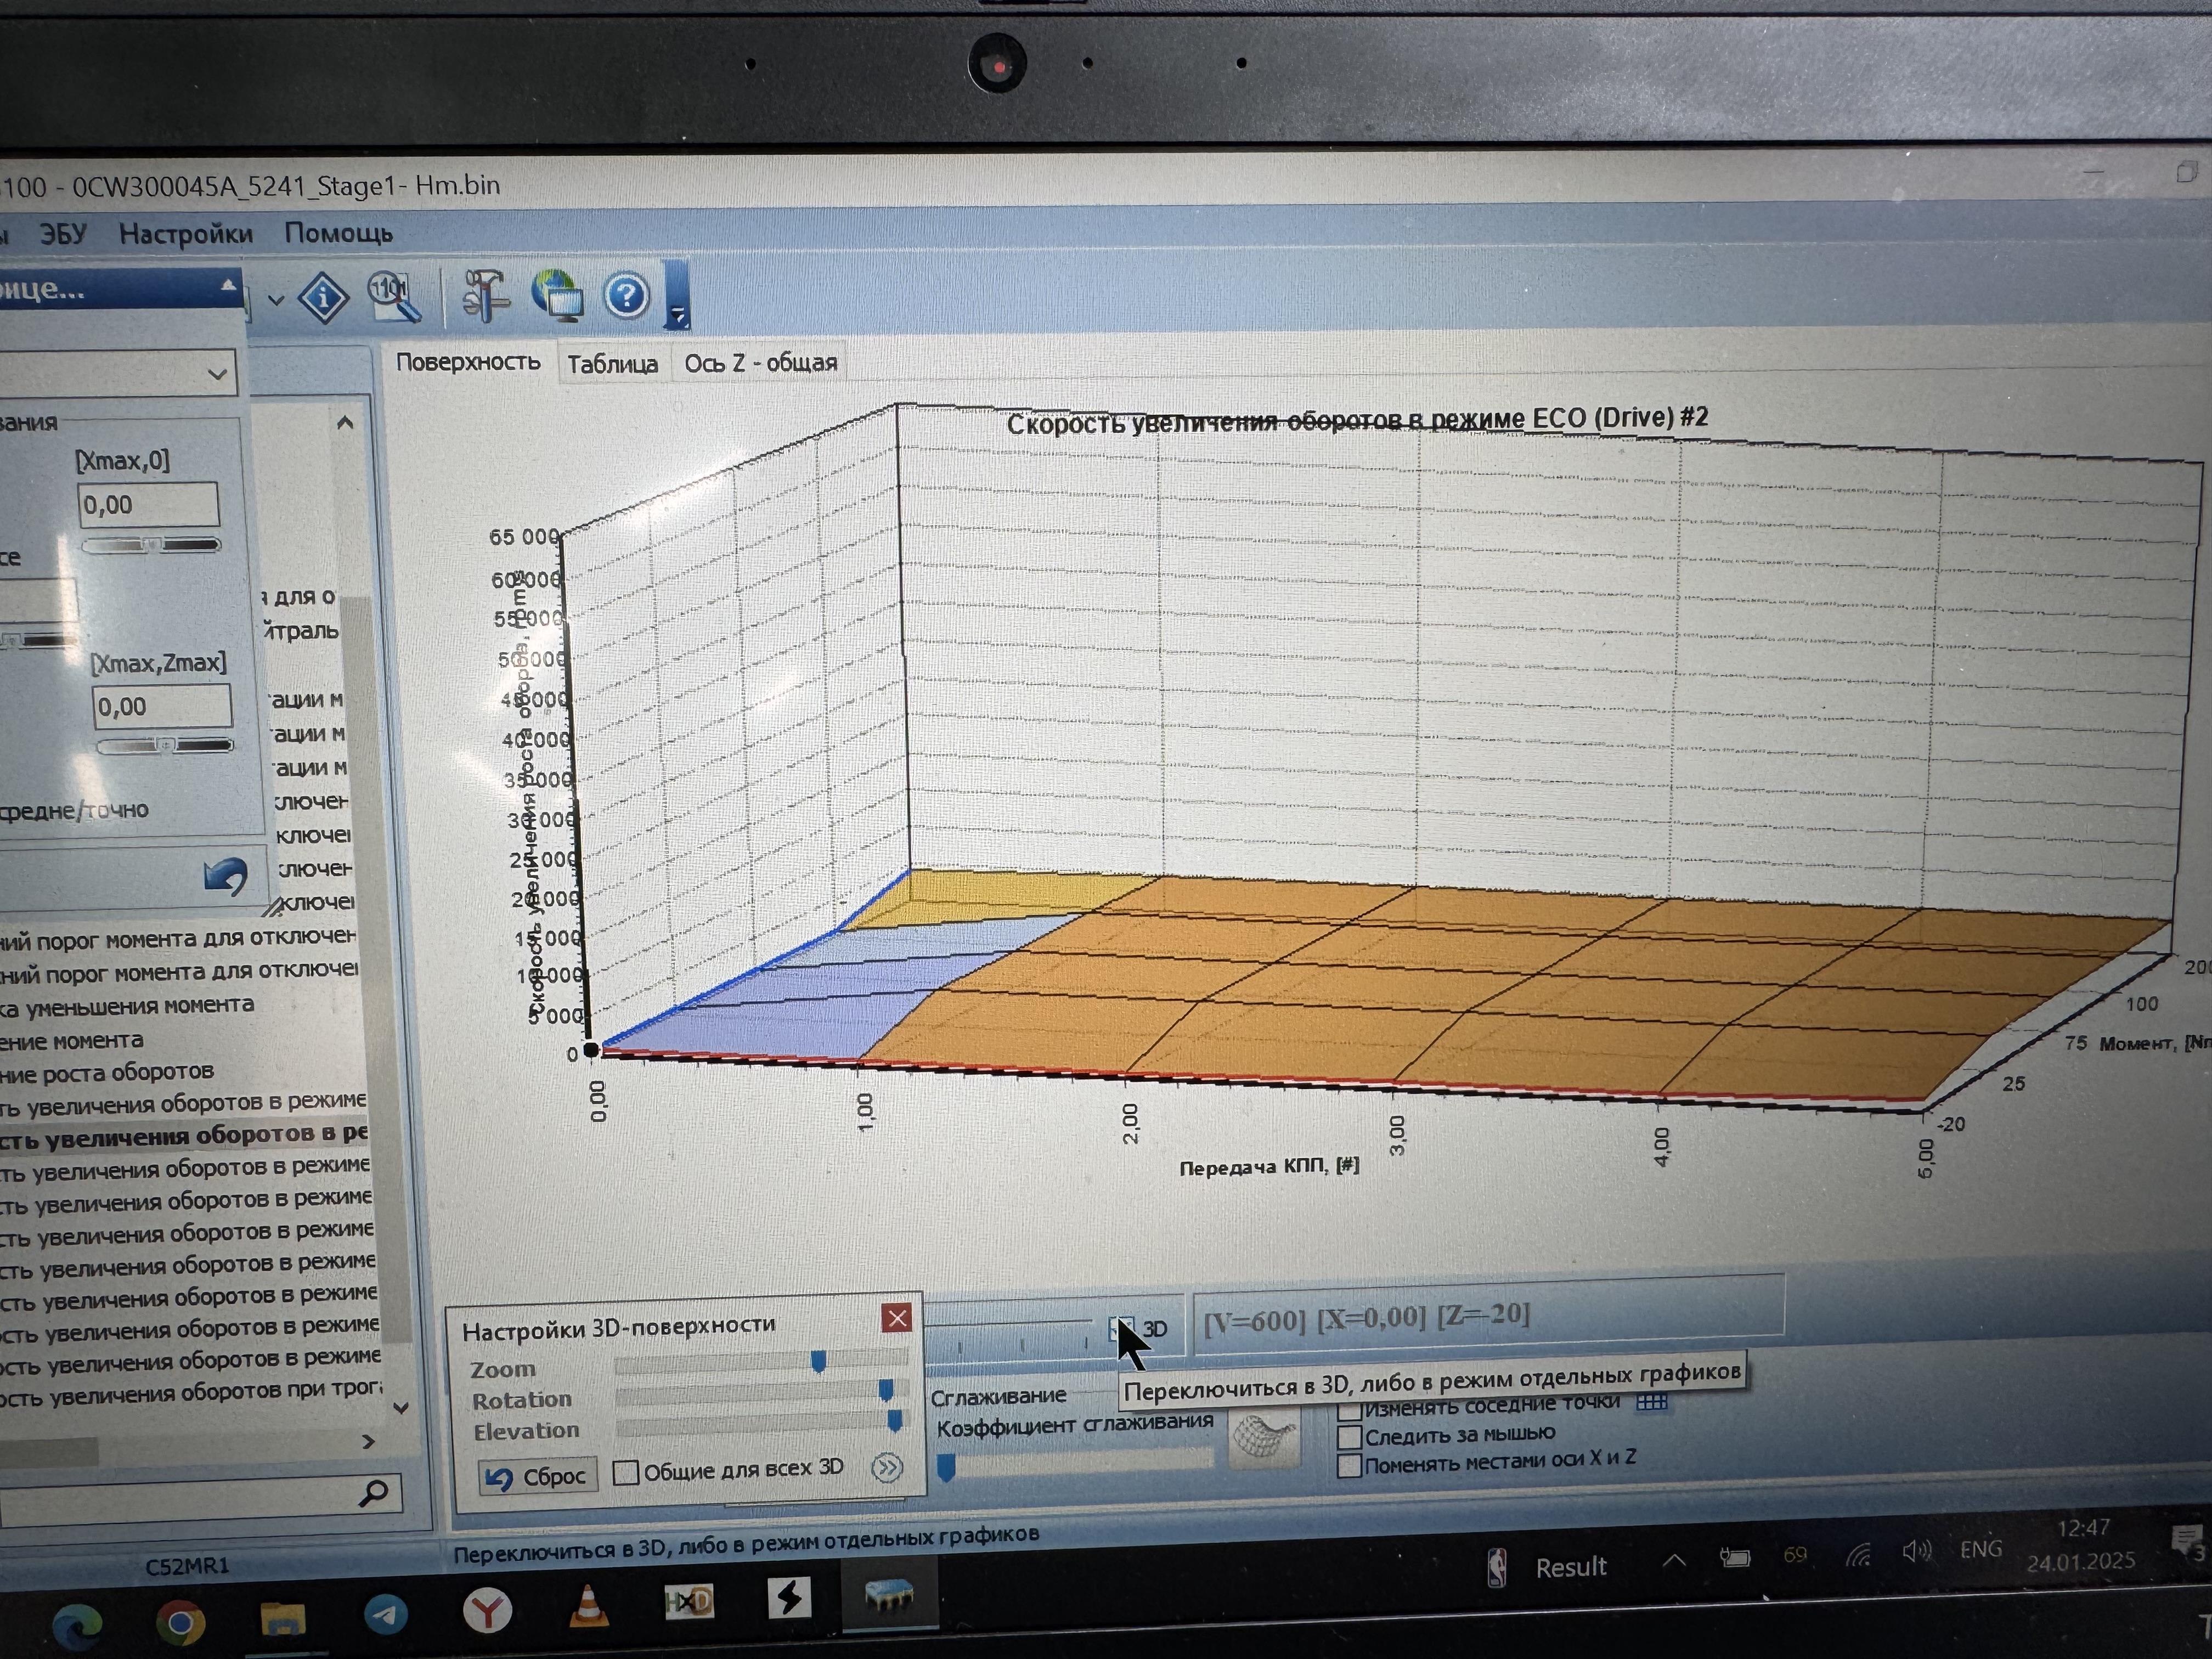This screenshot has width=2212, height=1659.
Task: Click the ENG language indicator
Action: coord(1981,1549)
